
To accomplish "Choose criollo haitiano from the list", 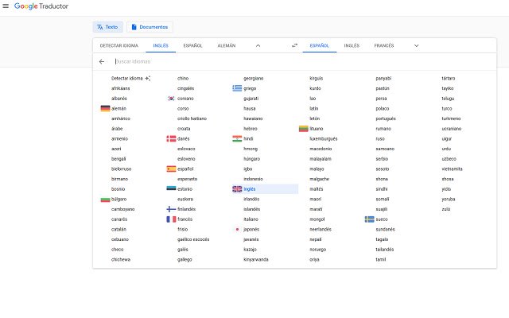I will [192, 118].
